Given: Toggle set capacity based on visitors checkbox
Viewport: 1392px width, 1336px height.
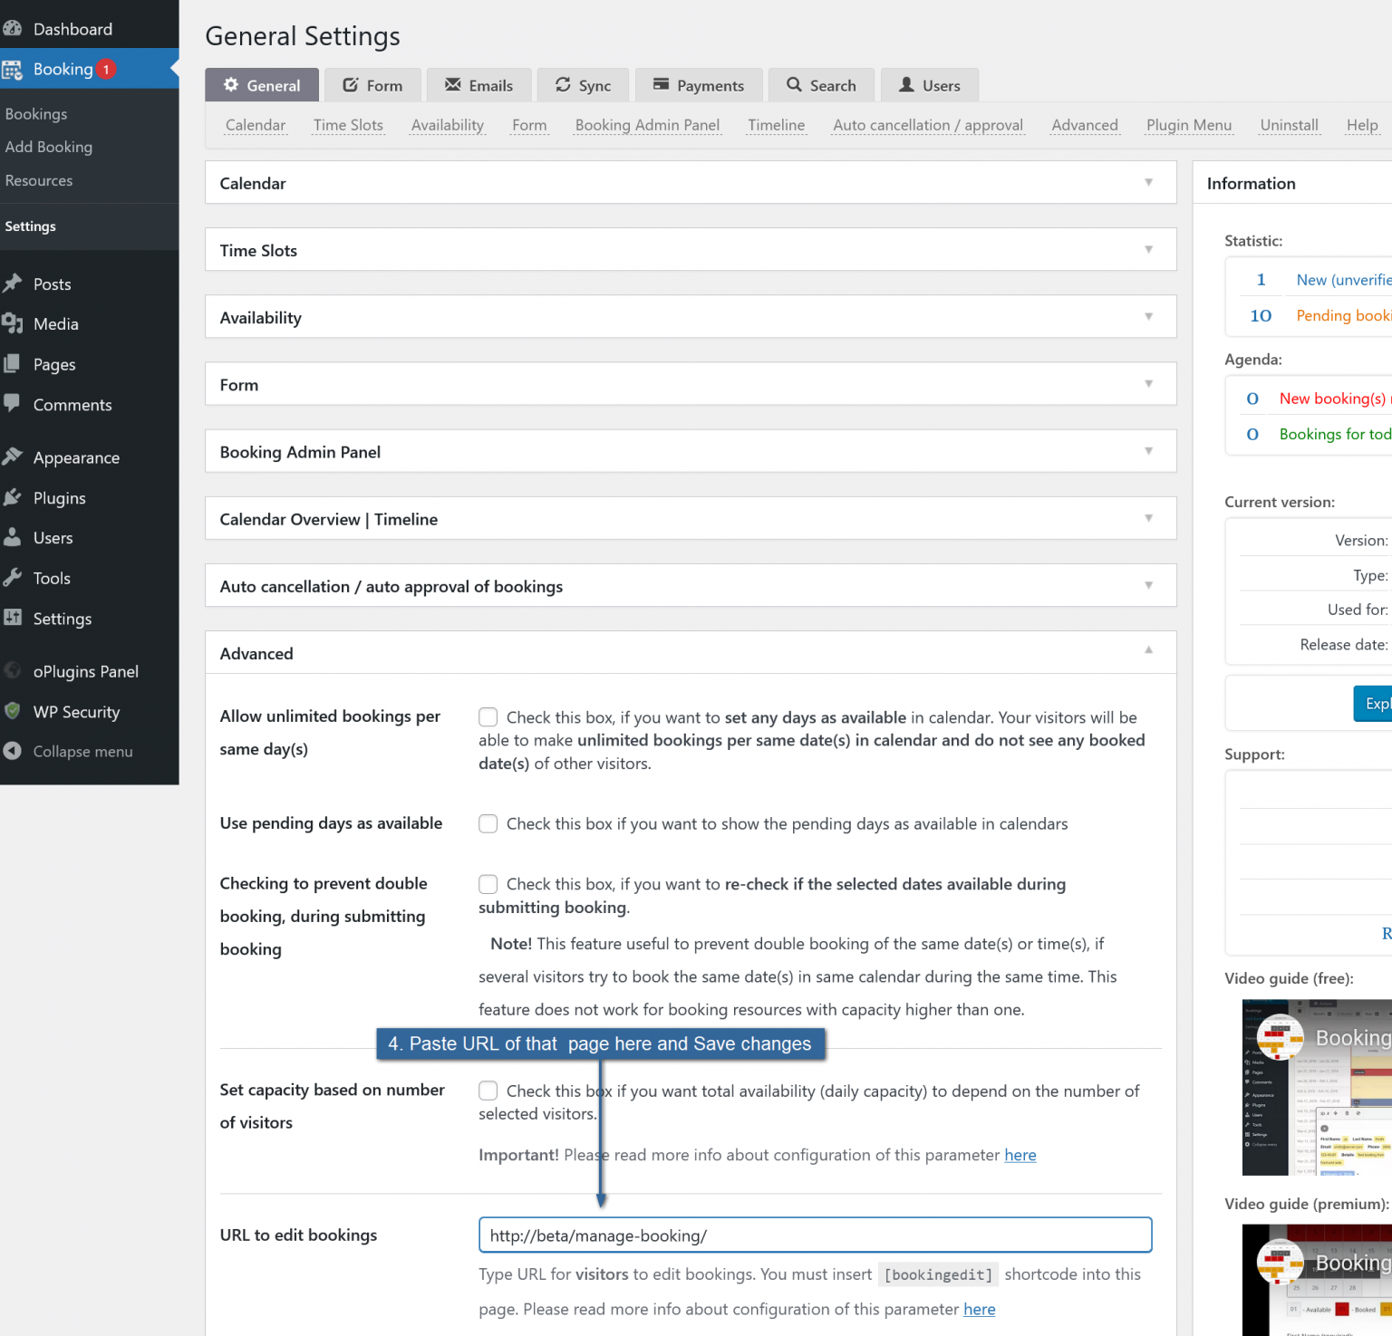Looking at the screenshot, I should [488, 1091].
